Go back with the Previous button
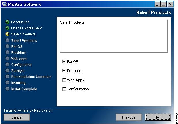This screenshot has width=178, height=124. click(x=129, y=117)
